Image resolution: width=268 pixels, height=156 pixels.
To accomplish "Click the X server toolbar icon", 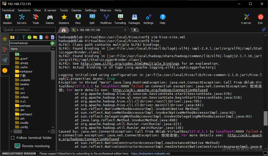I will pyautogui.click(x=246, y=19).
